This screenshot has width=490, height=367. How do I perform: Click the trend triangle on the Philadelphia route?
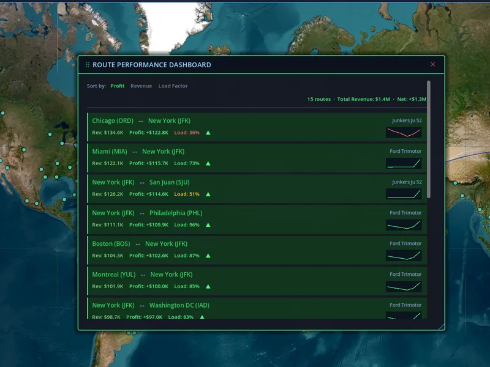pos(208,224)
